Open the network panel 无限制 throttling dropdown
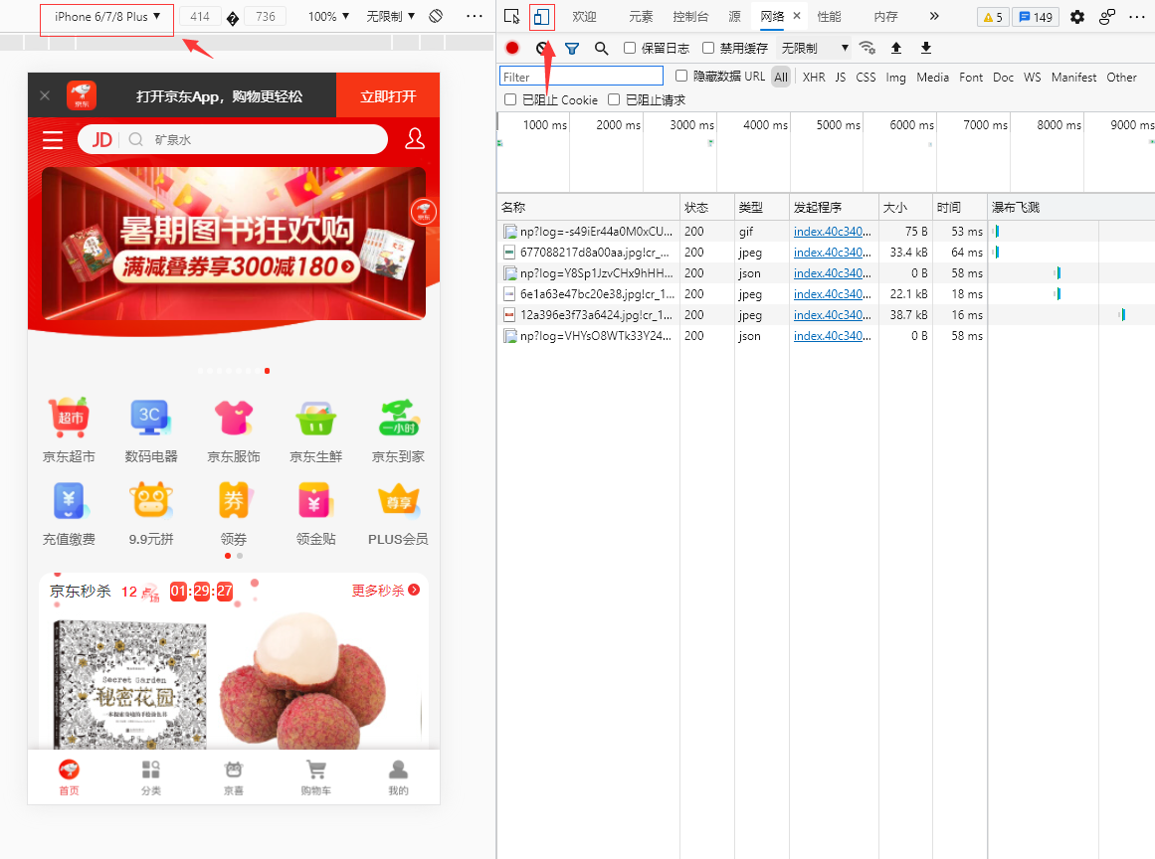The image size is (1155, 859). (814, 48)
